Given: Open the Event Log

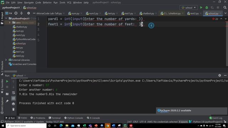Looking at the screenshot, I should coord(216,118).
